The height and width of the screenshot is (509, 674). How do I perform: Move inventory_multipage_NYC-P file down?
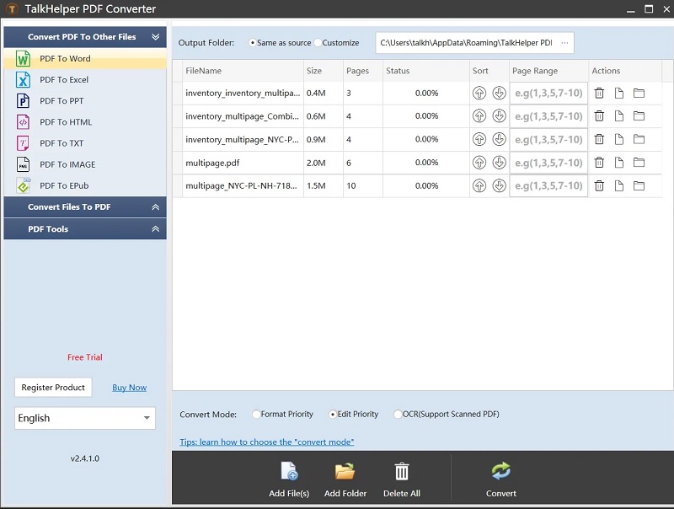pos(499,139)
